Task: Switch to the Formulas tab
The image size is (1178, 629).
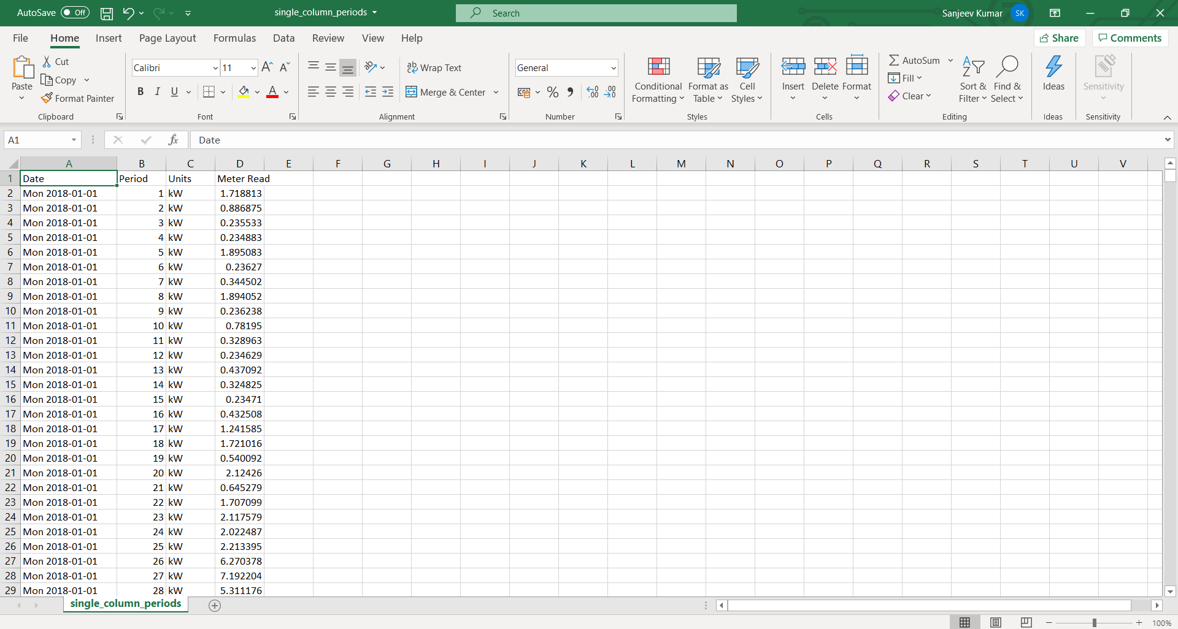Action: (x=234, y=38)
